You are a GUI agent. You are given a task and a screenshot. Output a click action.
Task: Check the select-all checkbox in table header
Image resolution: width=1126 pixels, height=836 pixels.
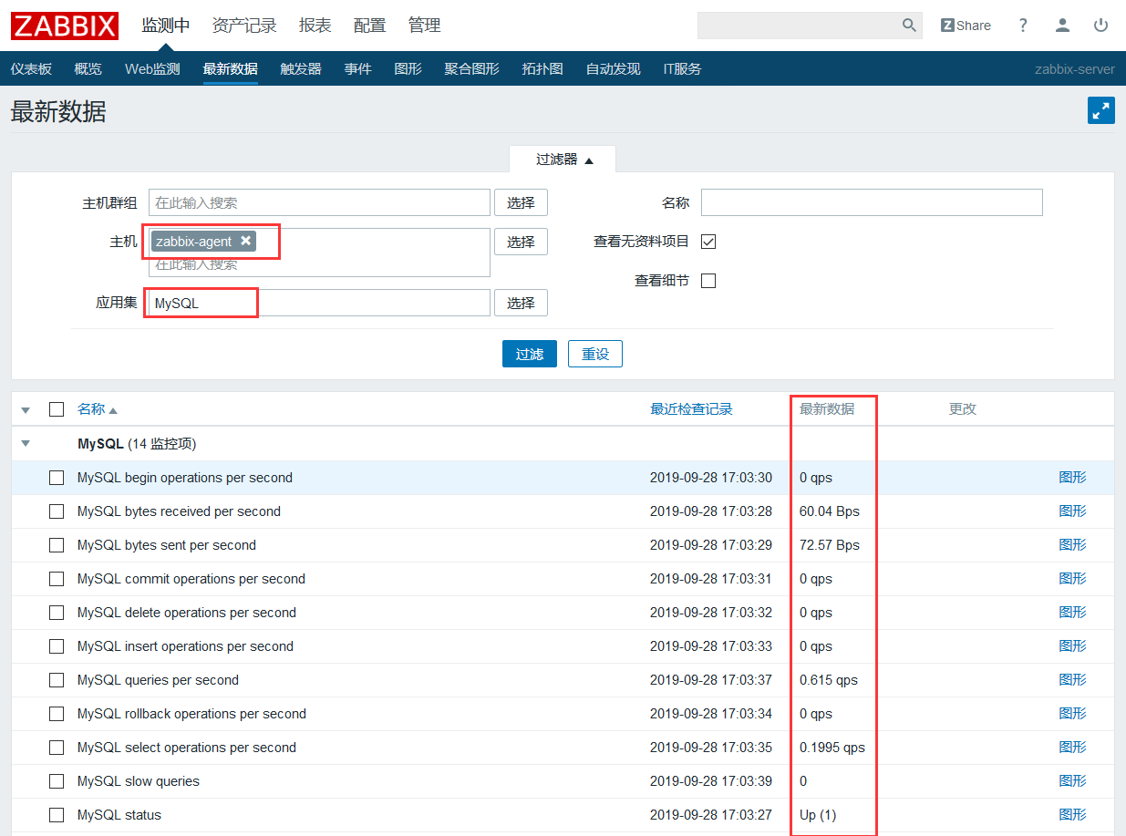(57, 409)
